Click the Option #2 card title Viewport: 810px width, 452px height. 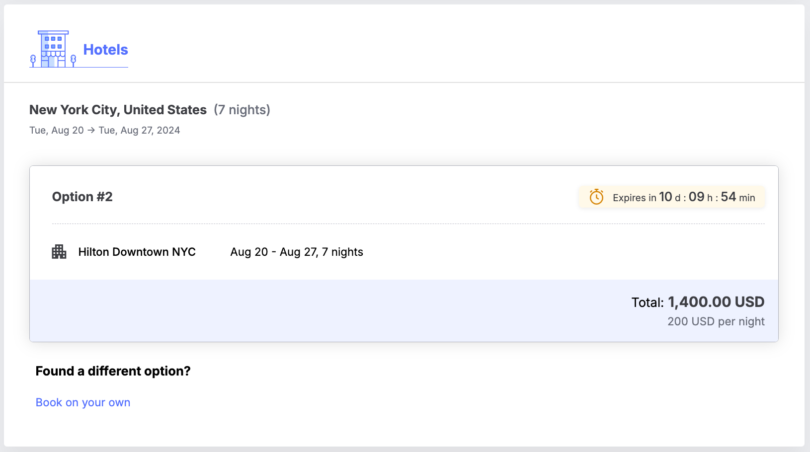tap(82, 197)
